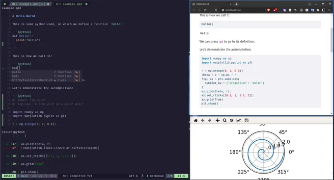334x180 pixels.
Task: Open a new browser tab
Action: pyautogui.click(x=236, y=4)
